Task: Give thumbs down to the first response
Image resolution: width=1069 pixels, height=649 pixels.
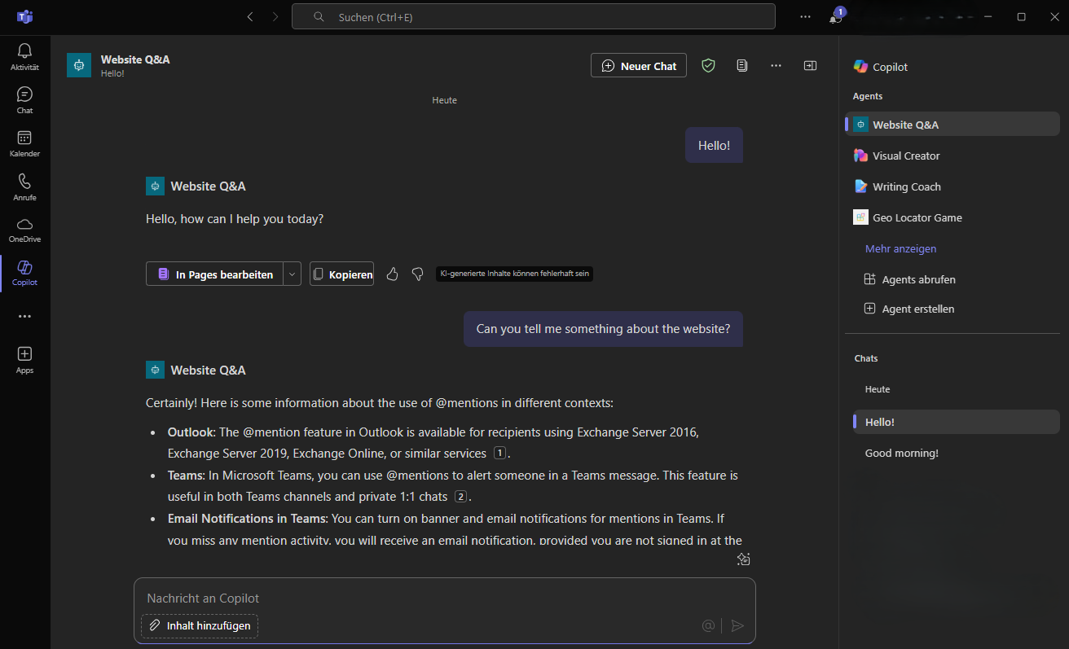Action: 418,274
